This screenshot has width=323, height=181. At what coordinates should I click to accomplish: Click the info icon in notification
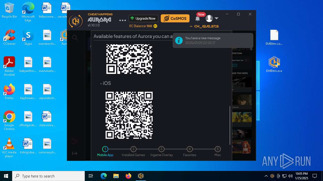179,40
